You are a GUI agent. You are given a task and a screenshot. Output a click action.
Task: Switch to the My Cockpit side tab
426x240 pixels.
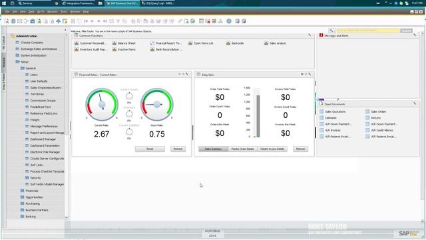click(x=4, y=43)
